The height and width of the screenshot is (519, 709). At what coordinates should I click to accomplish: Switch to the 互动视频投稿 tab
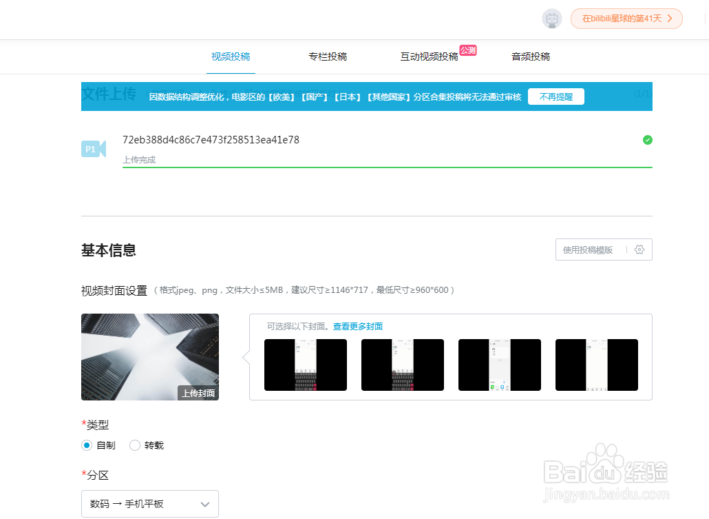pos(429,57)
